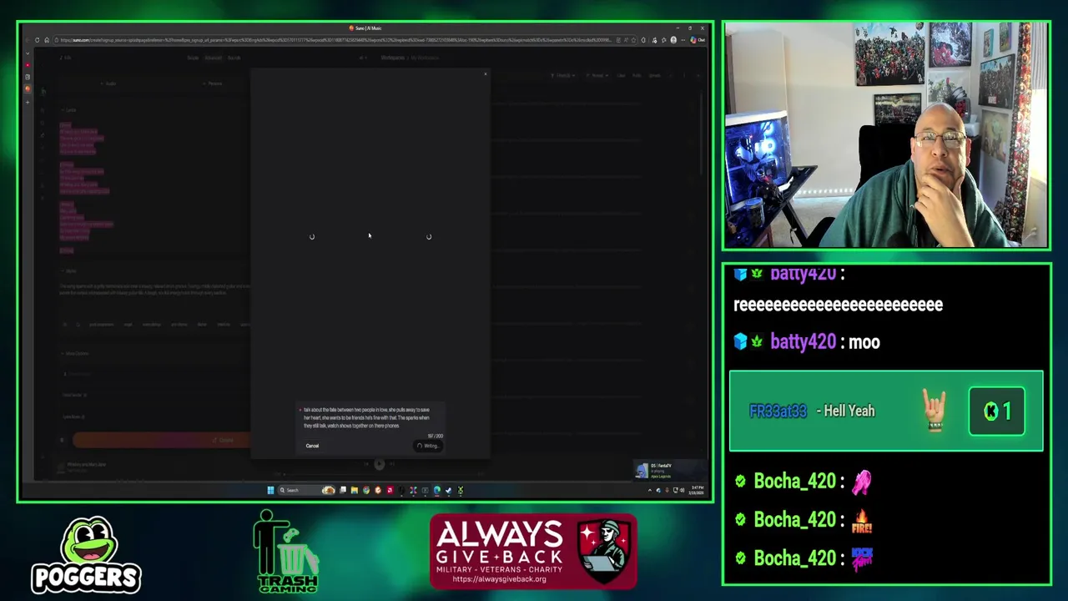Open the browser profile avatar icon

click(x=673, y=40)
